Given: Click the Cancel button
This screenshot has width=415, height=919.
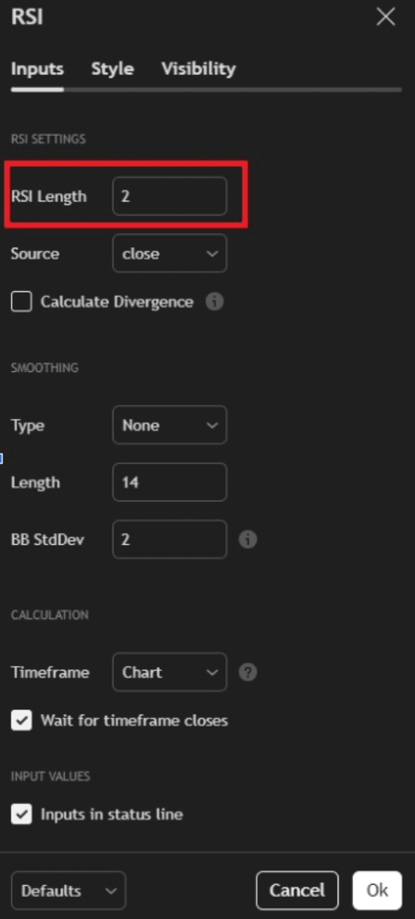Looking at the screenshot, I should click(x=297, y=890).
